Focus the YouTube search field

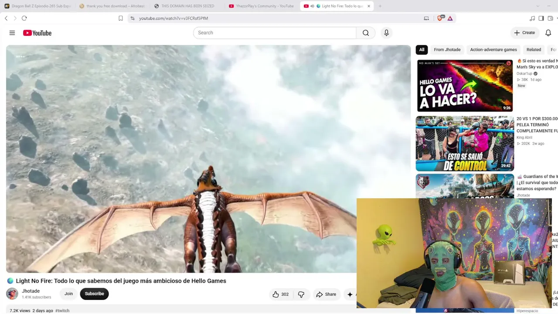[x=275, y=33]
